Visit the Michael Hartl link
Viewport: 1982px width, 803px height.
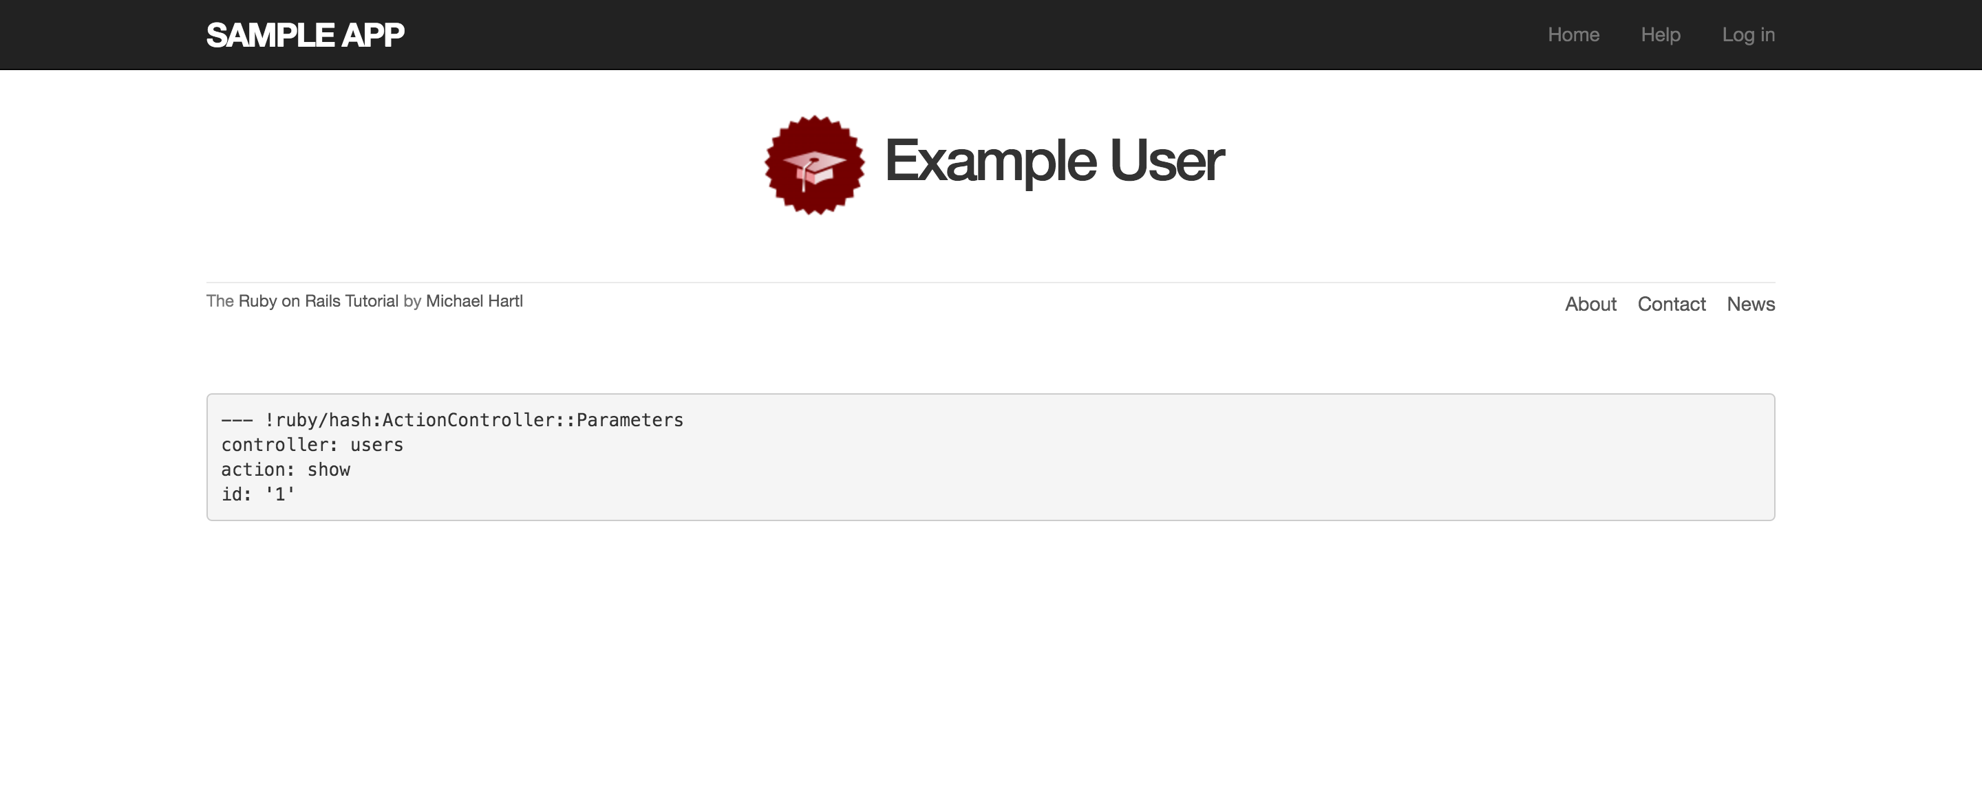(474, 301)
